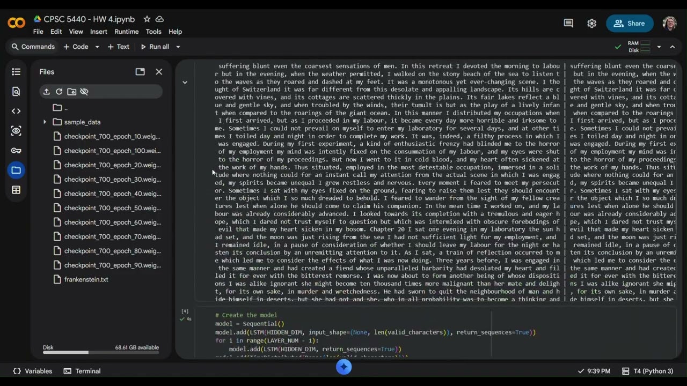The image size is (687, 386).
Task: Click the Google Drive icon beside notebook title
Action: click(37, 19)
